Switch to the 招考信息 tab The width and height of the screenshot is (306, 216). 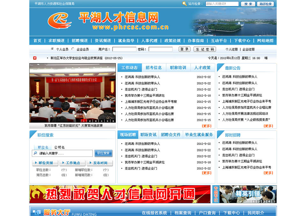(154, 68)
